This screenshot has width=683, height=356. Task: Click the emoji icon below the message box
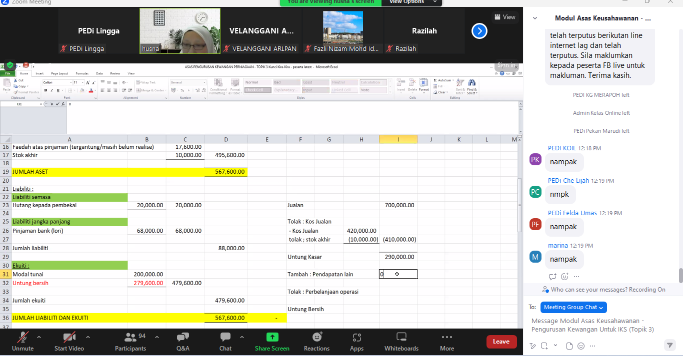pos(580,346)
